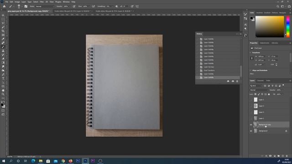Select the Eyedropper tool
Image resolution: width=292 pixels, height=164 pixels.
pyautogui.click(x=3, y=39)
